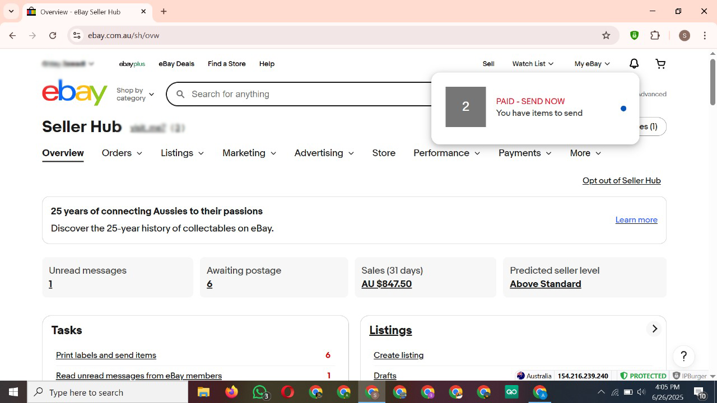Open the Chrome profile avatar S
Screen dimensions: 717x403
[x=684, y=35]
